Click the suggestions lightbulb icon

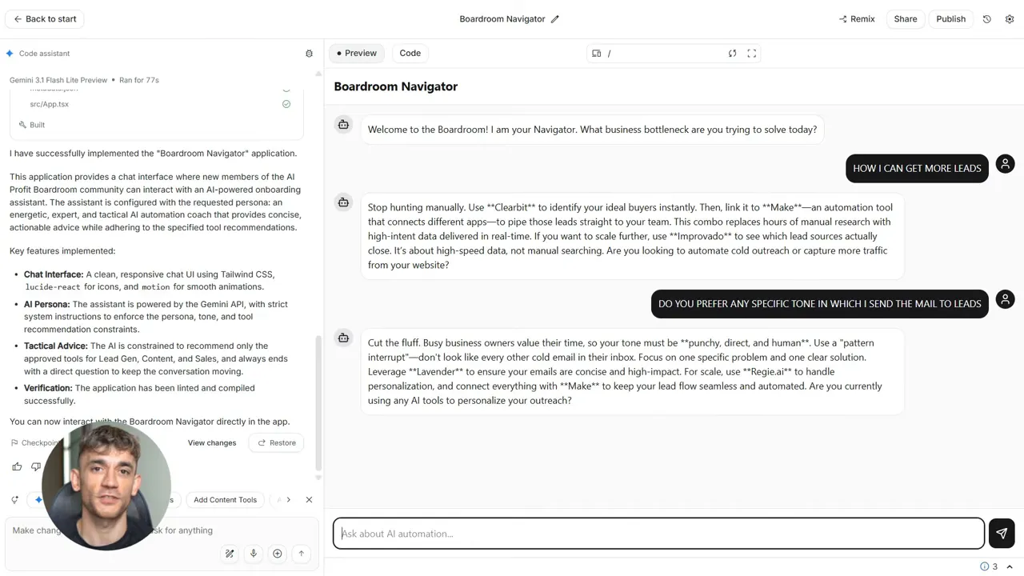click(x=15, y=500)
